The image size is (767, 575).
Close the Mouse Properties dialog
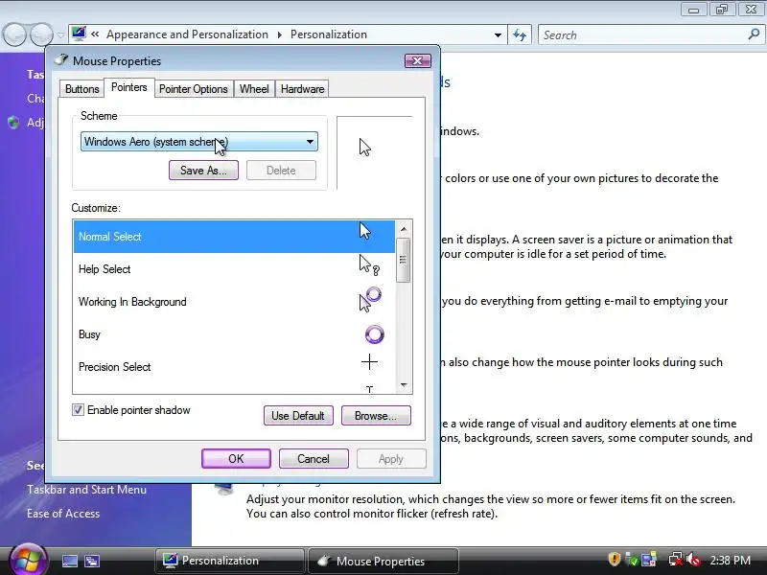[418, 61]
